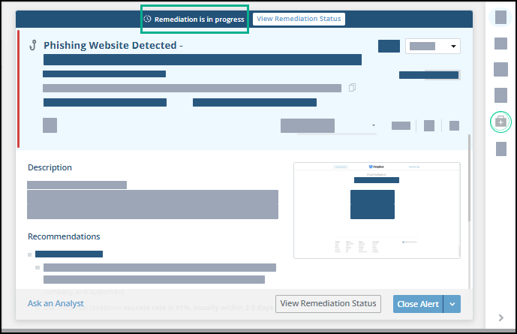Viewport: 517px width, 334px height.
Task: Click the Recommendations section heading
Action: click(x=64, y=236)
